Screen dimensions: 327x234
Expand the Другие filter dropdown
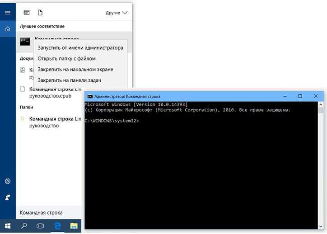pos(116,13)
